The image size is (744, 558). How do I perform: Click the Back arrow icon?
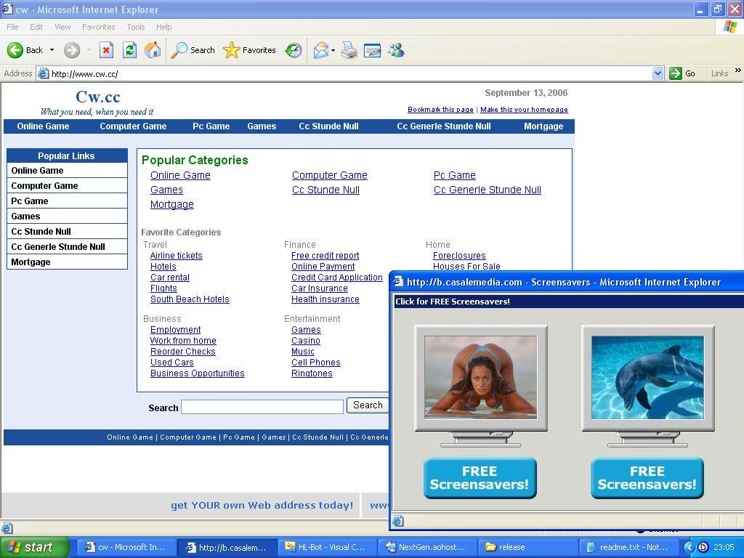(15, 50)
